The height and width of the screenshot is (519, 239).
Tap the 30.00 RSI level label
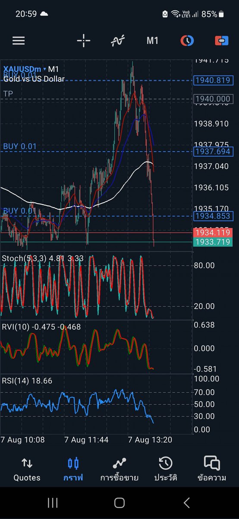point(204,416)
